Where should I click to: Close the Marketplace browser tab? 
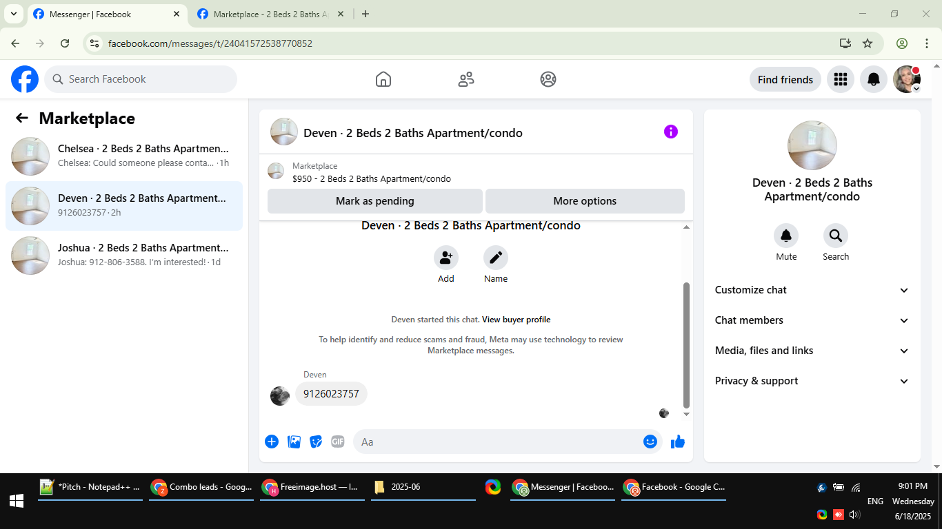pos(341,14)
